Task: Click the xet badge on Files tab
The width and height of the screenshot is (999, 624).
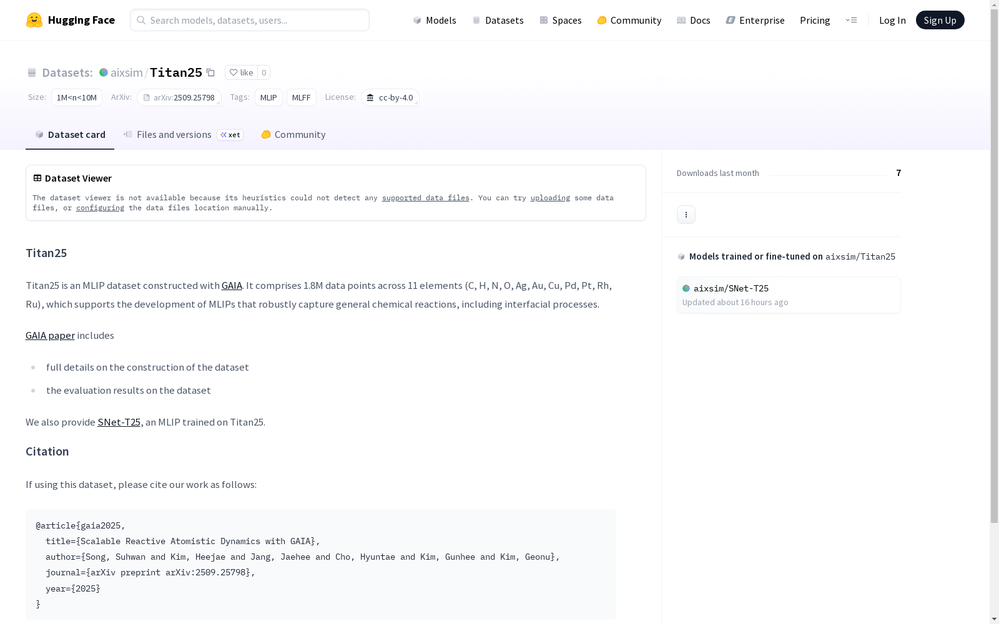Action: [x=230, y=135]
